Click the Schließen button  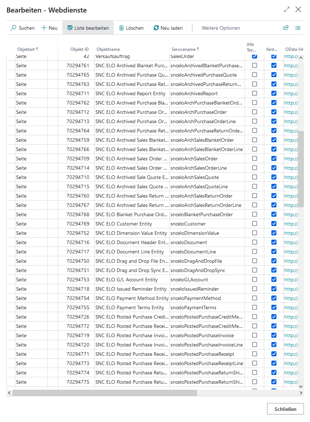click(x=285, y=409)
